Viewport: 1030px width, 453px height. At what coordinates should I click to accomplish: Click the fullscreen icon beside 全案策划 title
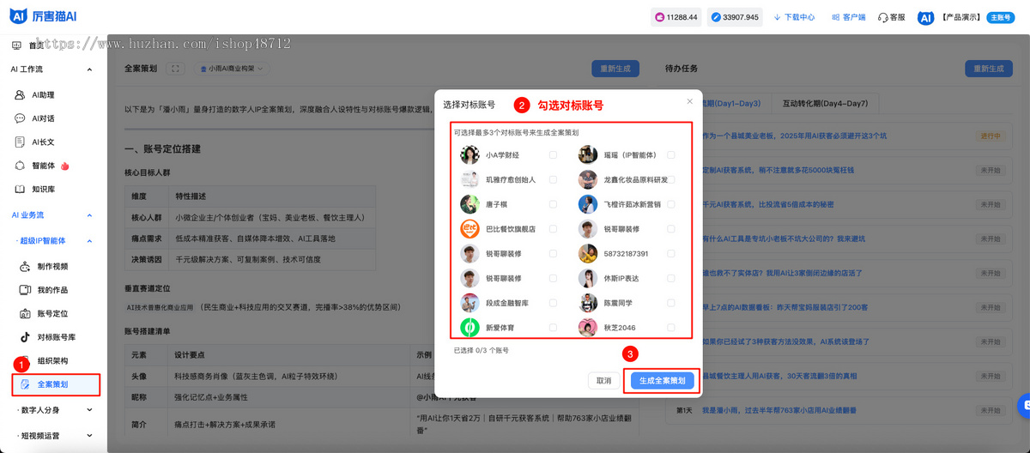coord(174,68)
